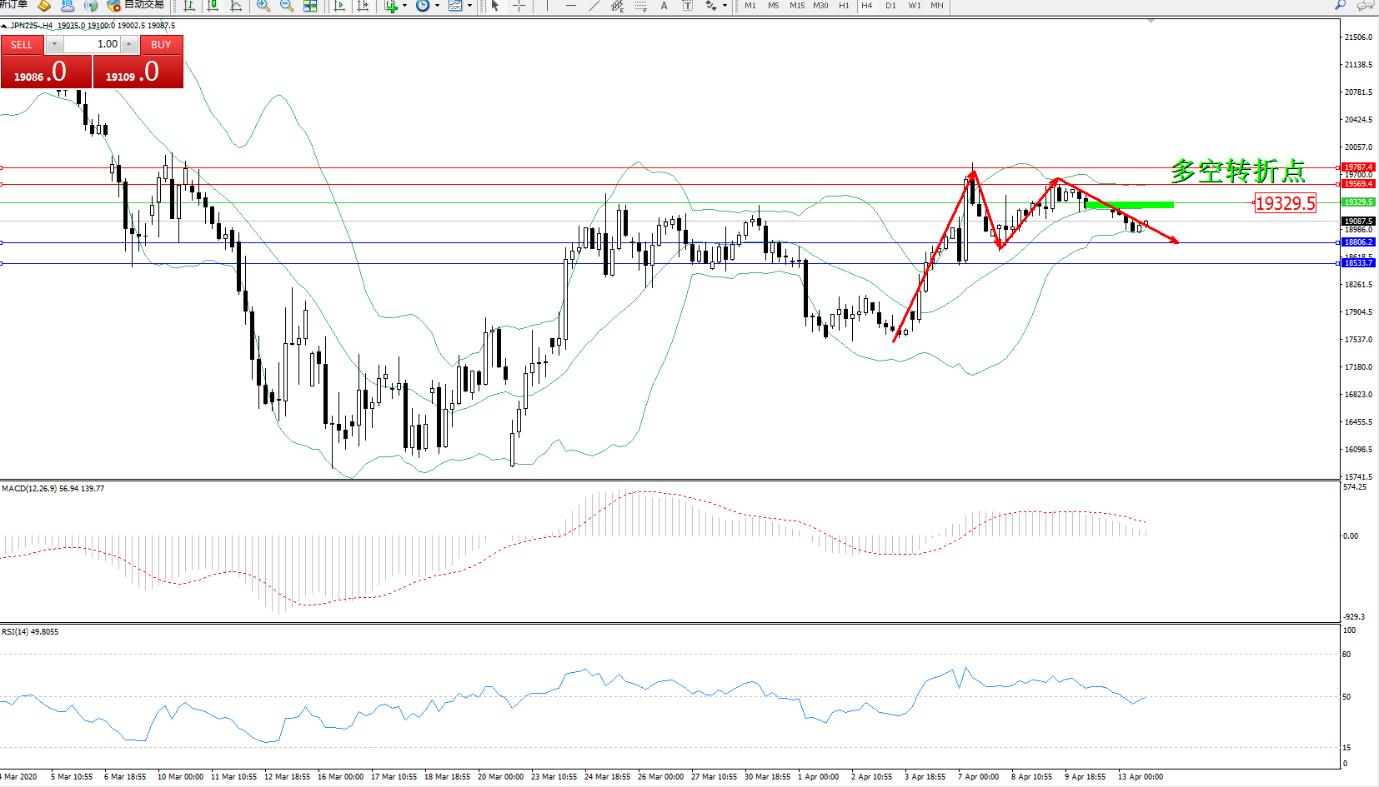Click the Zoom In magnifier icon

263,6
